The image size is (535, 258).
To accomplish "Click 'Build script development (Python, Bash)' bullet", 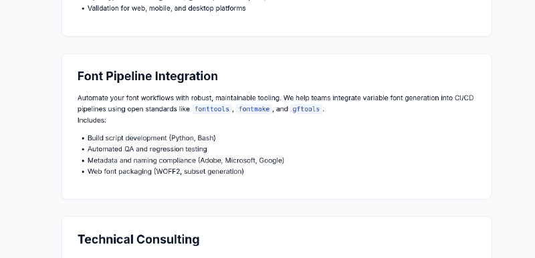I will coord(152,138).
